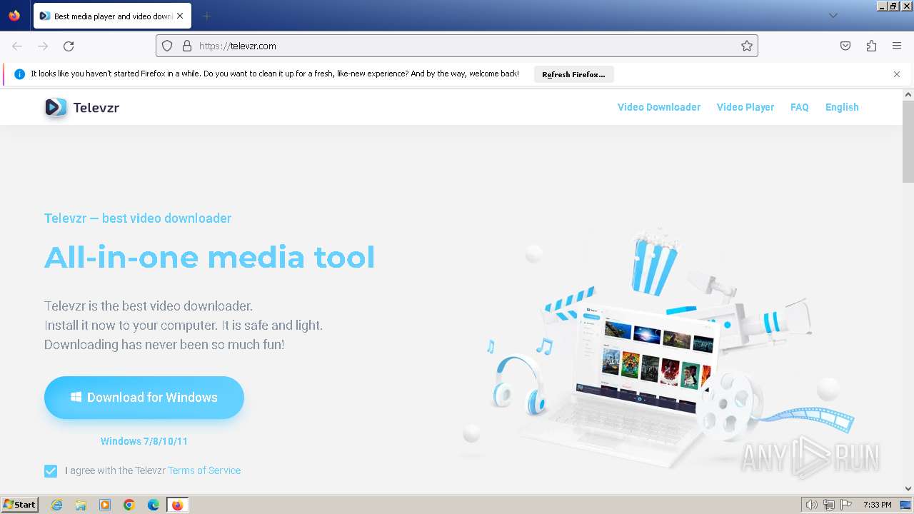Click the Refresh Firefox… button

click(x=573, y=74)
